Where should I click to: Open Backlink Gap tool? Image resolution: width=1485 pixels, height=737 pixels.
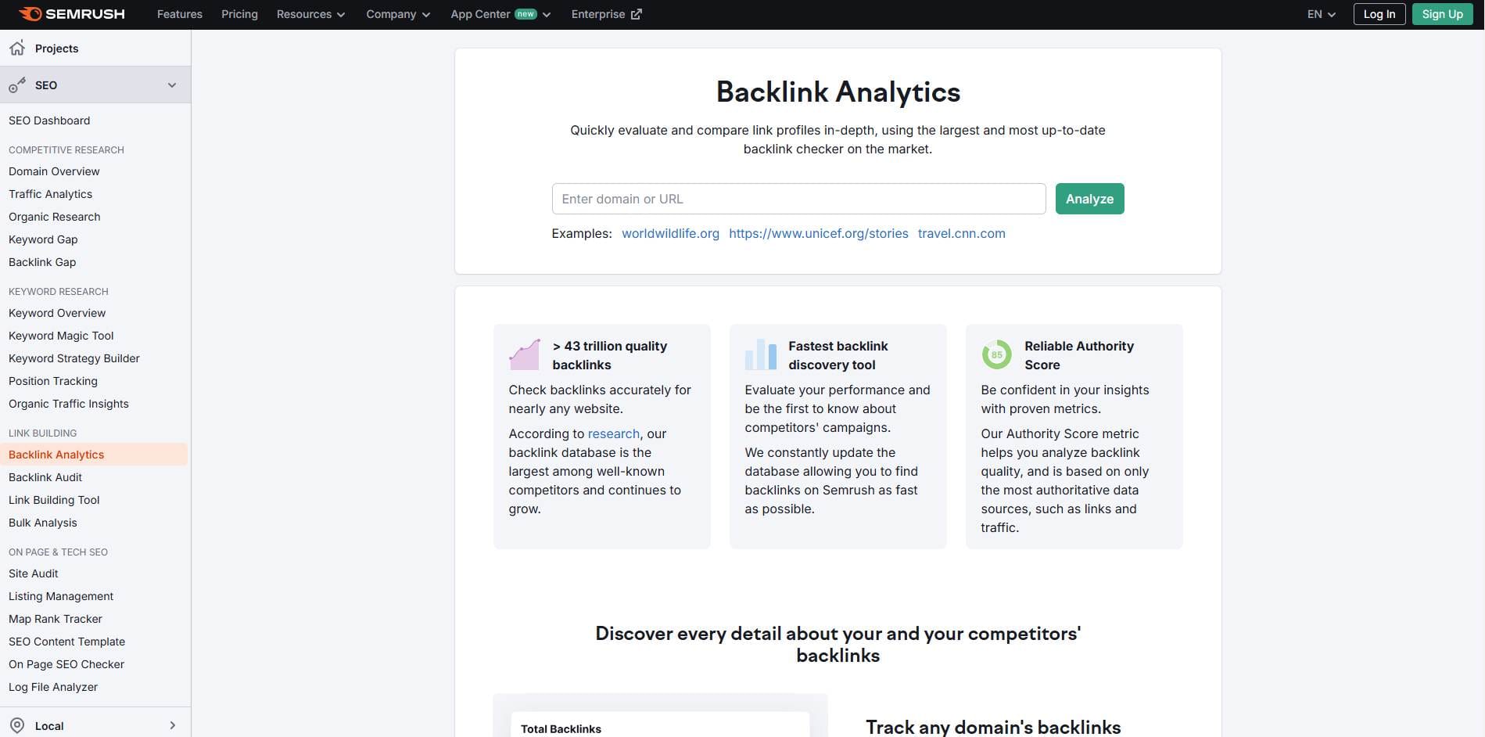[x=42, y=262]
